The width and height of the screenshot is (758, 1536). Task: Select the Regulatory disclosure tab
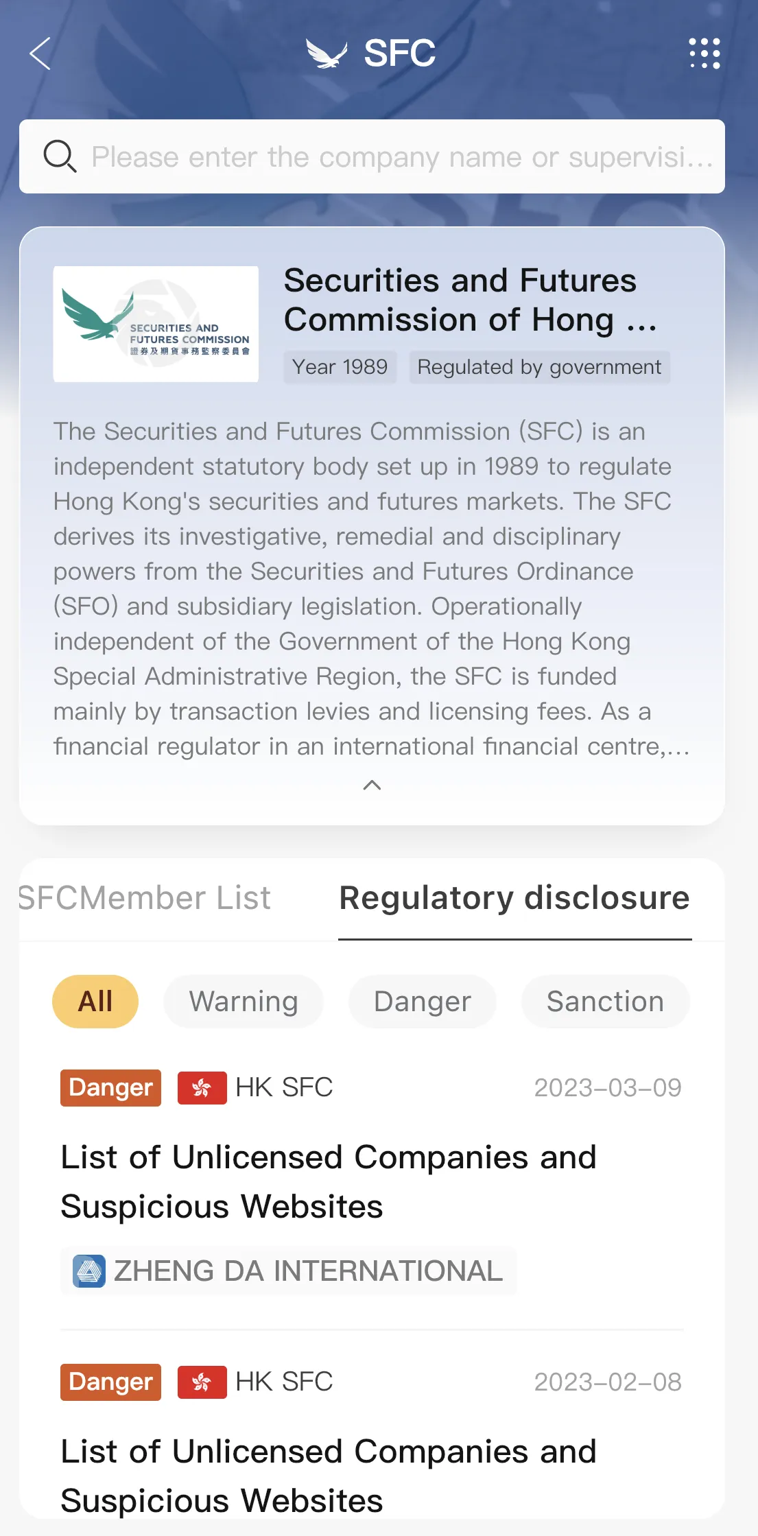514,898
